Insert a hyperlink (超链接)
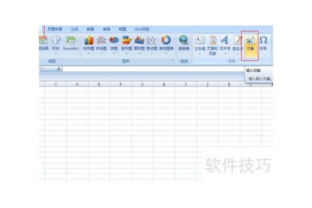This screenshot has width=312, height=208. tap(184, 43)
